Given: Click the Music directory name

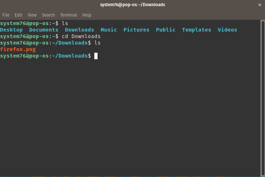Looking at the screenshot, I should (x=109, y=30).
